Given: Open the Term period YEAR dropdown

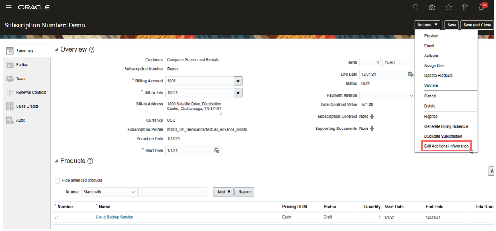Looking at the screenshot, I should click(399, 62).
